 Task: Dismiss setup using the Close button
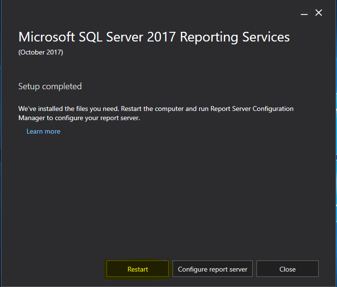pyautogui.click(x=287, y=269)
